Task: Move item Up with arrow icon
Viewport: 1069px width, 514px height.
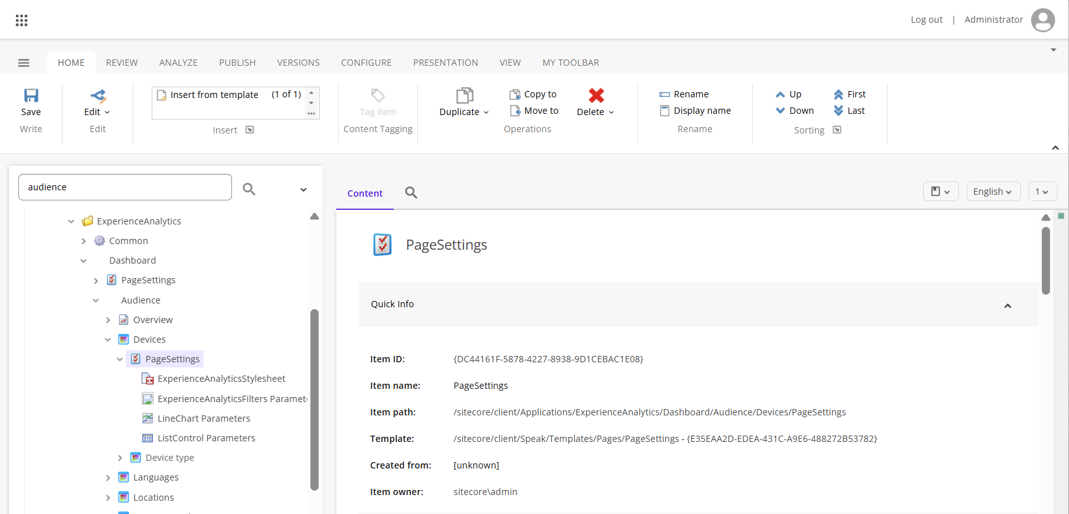Action: coord(780,94)
